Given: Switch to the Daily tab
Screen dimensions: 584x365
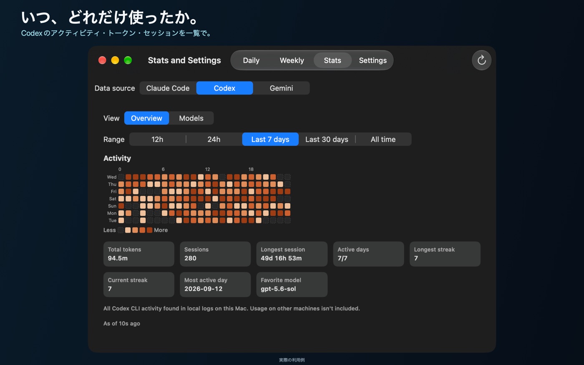Looking at the screenshot, I should [x=251, y=60].
